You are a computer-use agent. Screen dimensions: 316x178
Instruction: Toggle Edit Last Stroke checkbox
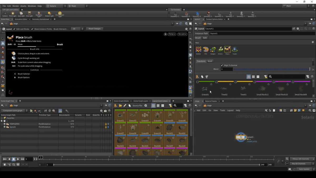14,29
